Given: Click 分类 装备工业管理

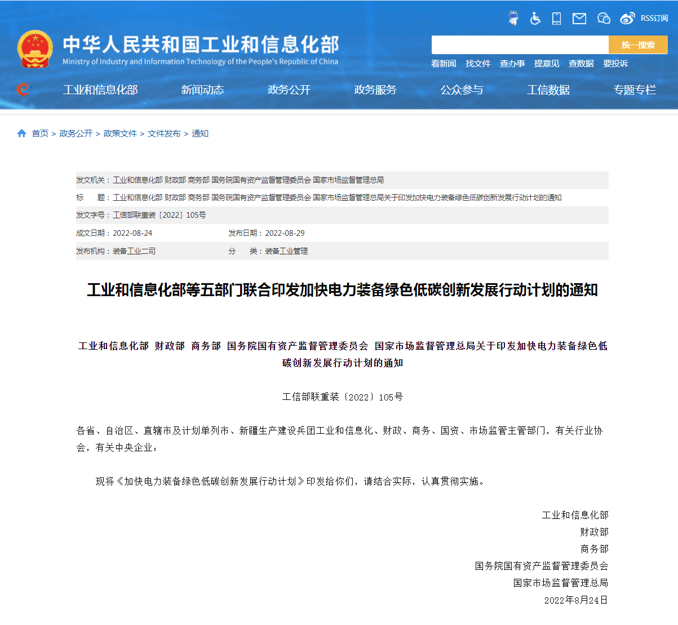Looking at the screenshot, I should click(286, 251).
